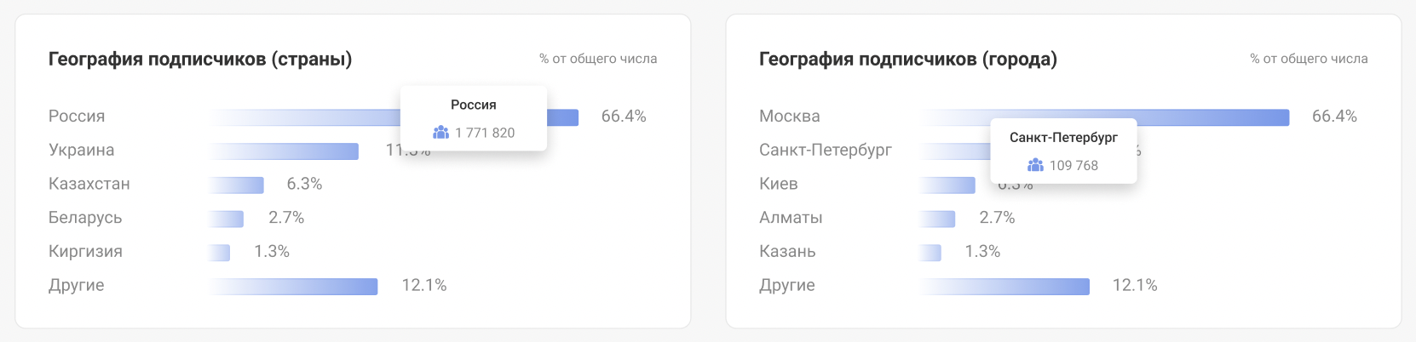This screenshot has height=342, width=1416.
Task: Click the 109 768 subscriber count
Action: coord(1074,165)
